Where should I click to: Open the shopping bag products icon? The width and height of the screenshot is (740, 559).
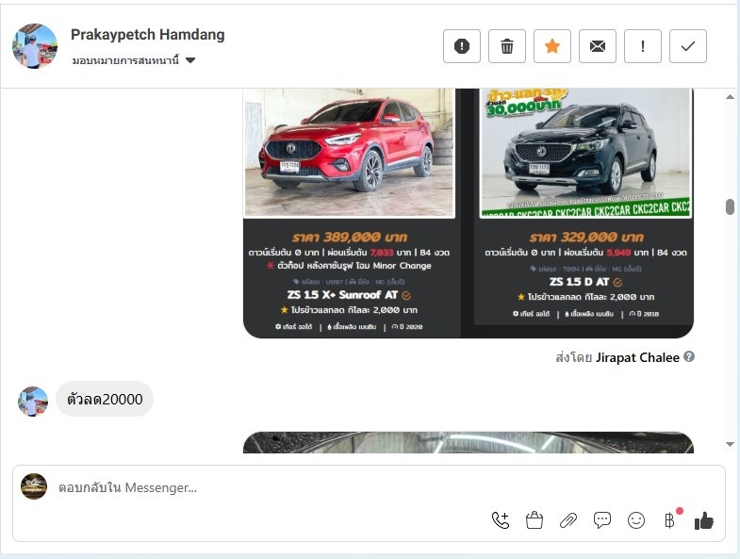pos(534,520)
